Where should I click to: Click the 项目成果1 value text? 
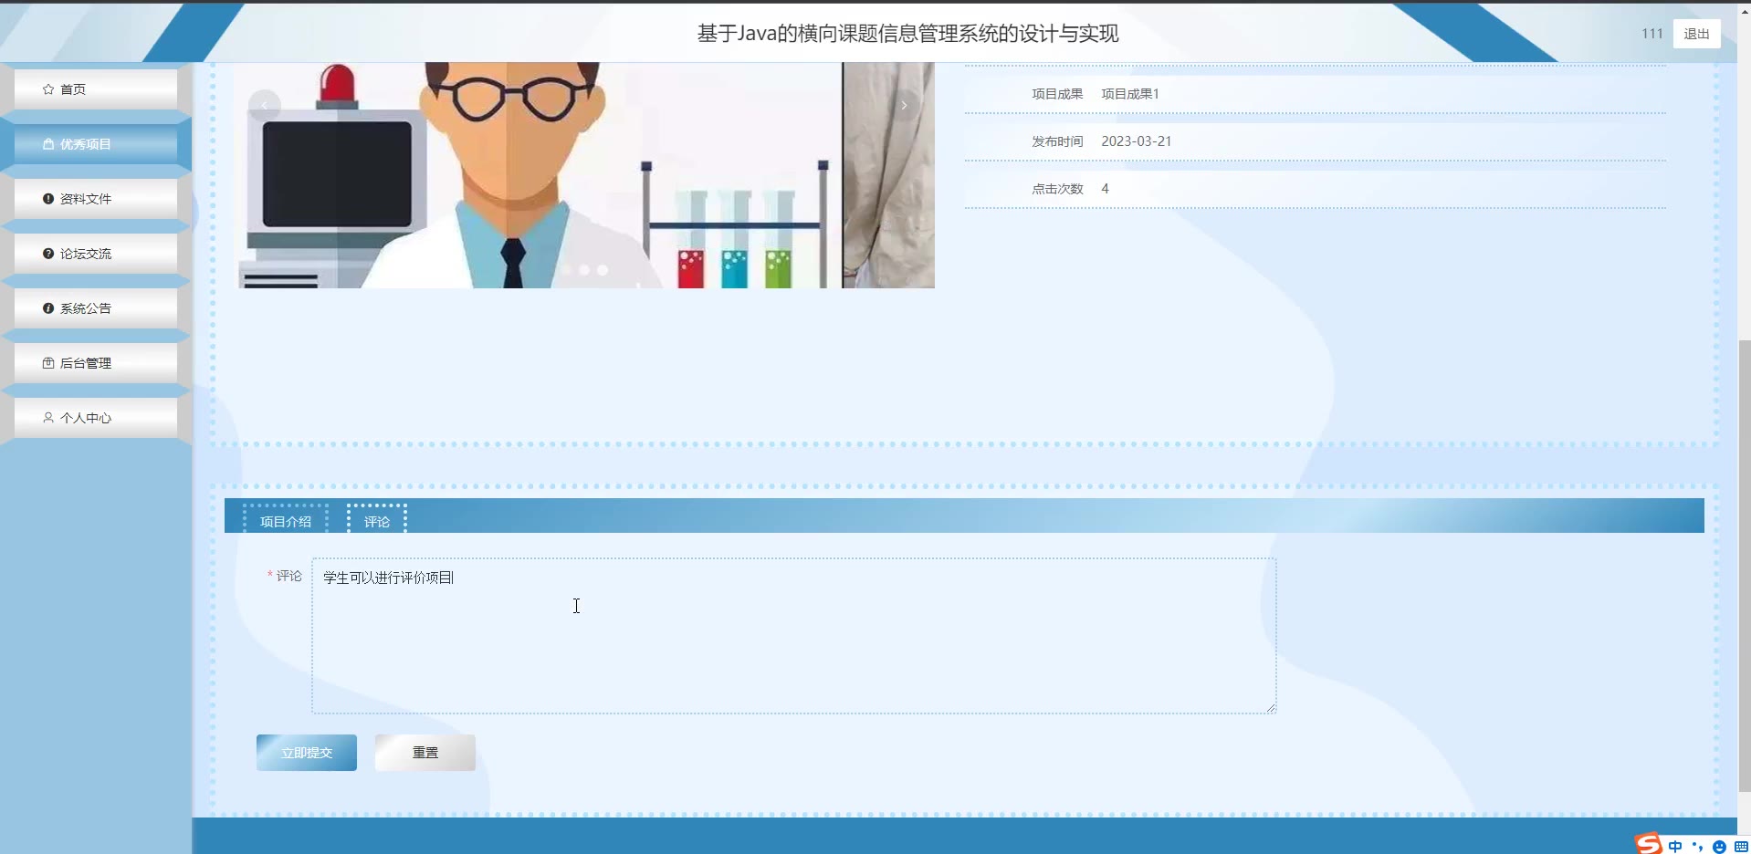(x=1130, y=94)
